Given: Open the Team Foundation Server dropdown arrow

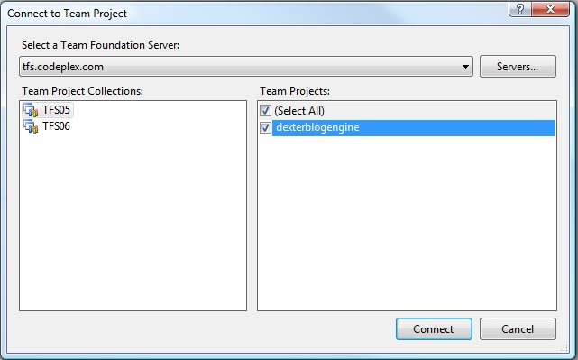Looking at the screenshot, I should [465, 67].
